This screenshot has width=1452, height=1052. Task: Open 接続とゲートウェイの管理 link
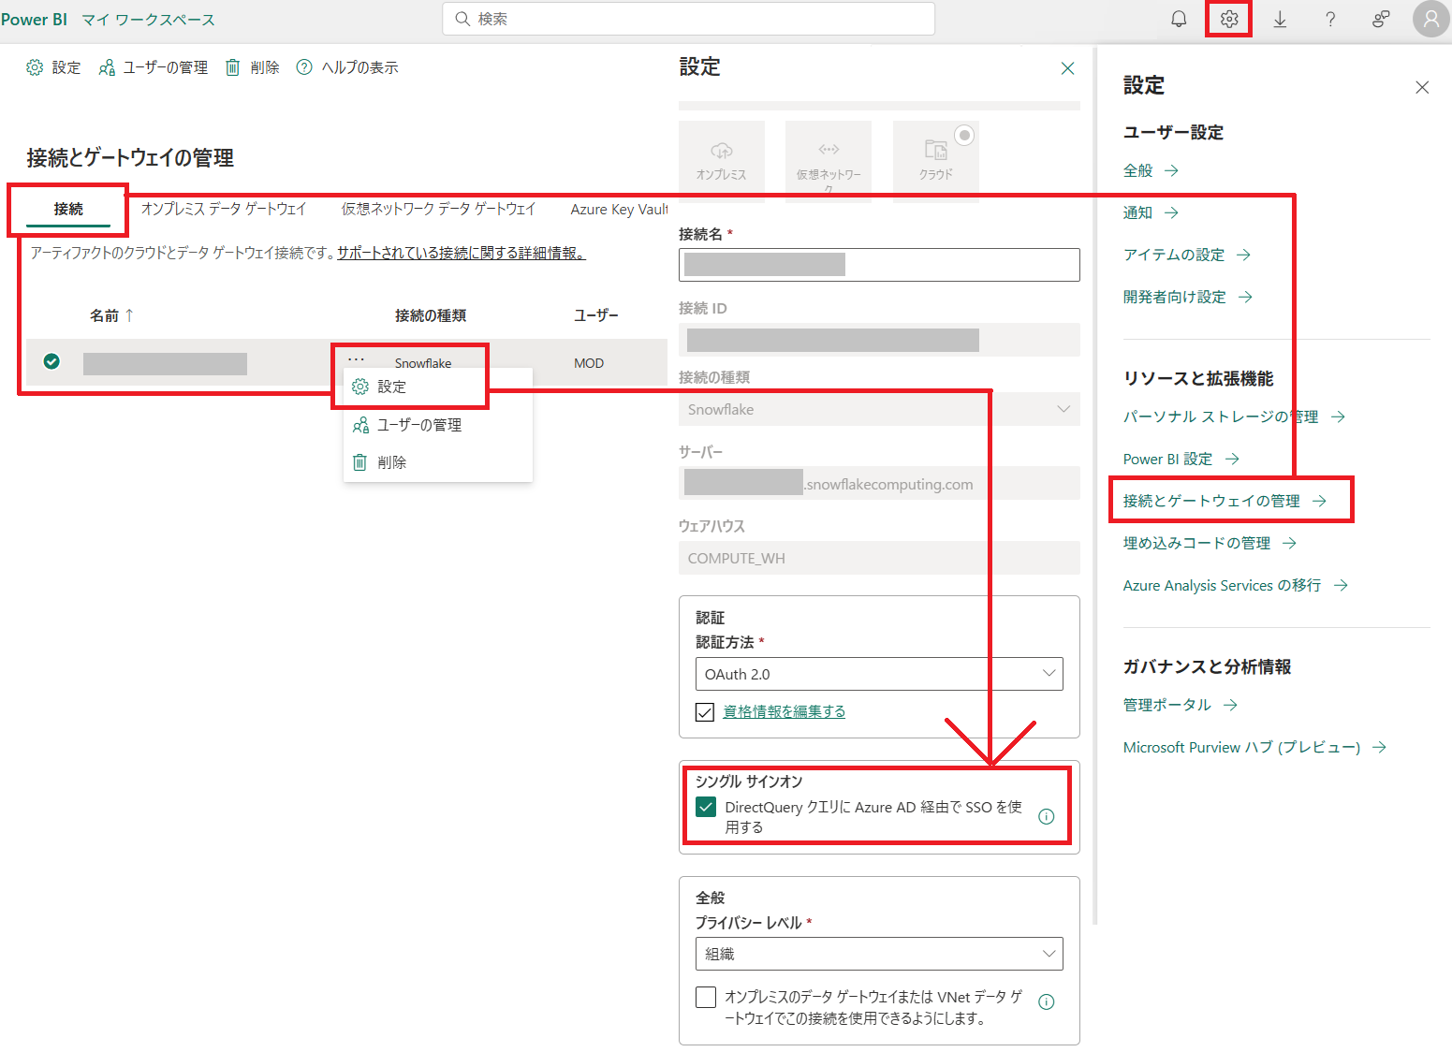coord(1225,501)
